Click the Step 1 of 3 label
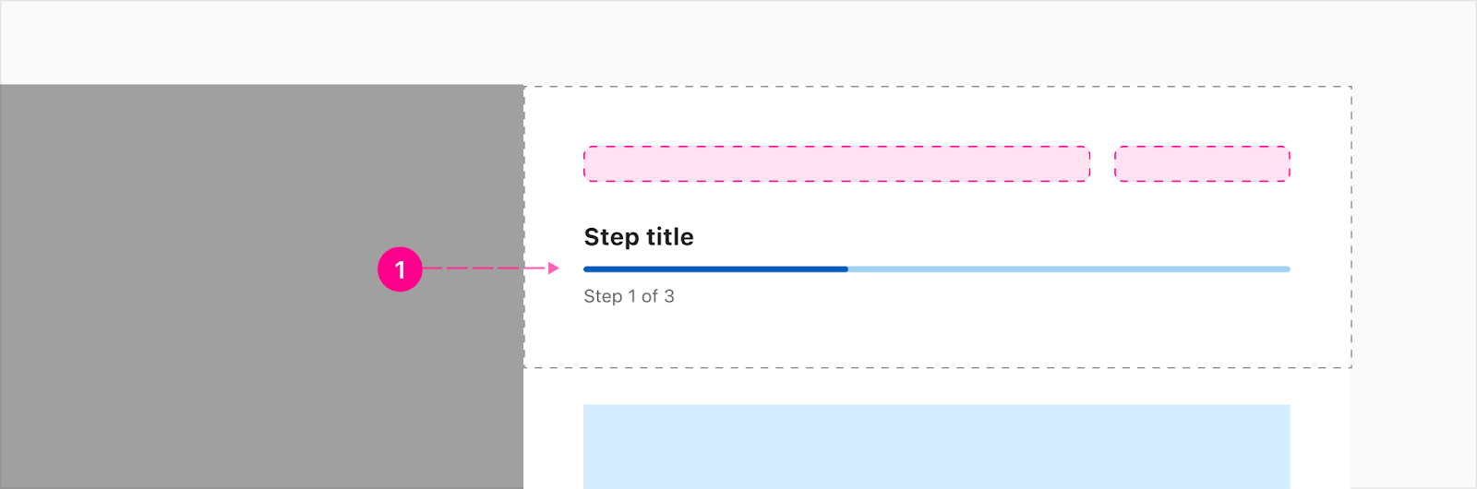 (629, 296)
